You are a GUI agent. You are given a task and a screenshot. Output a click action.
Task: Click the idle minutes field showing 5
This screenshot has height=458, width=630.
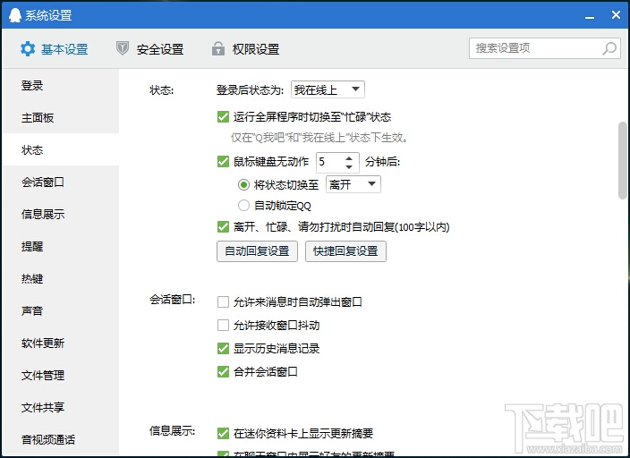pos(330,162)
